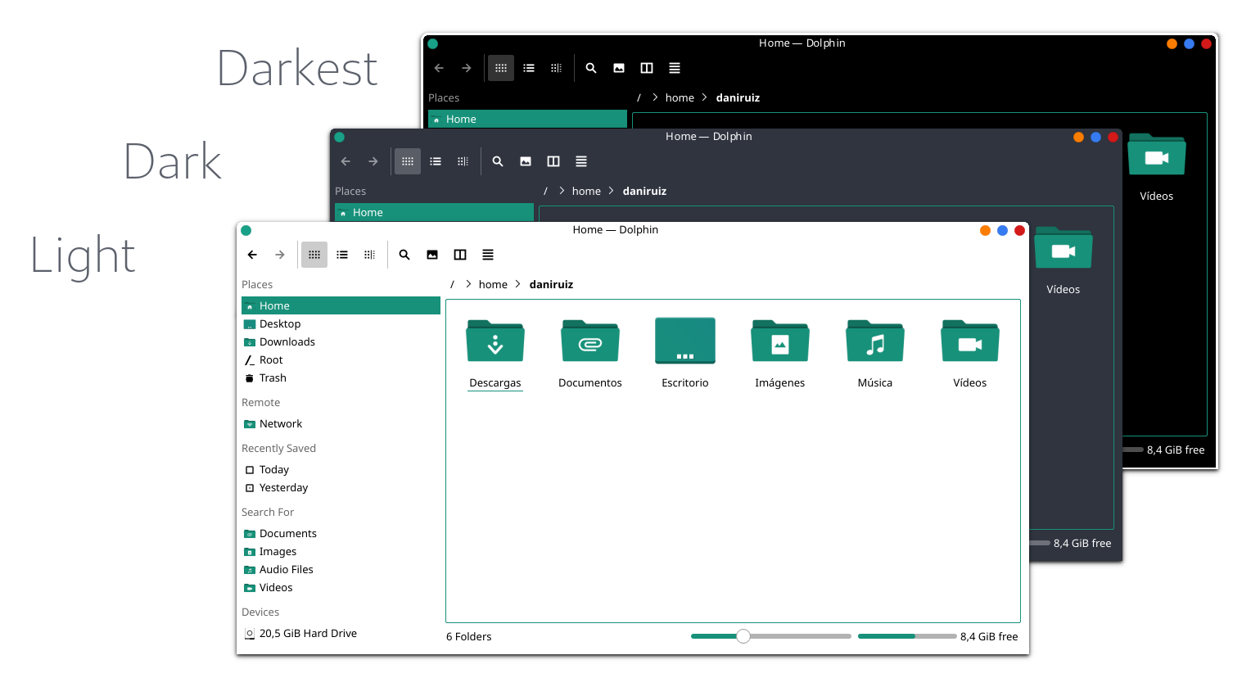The width and height of the screenshot is (1251, 687).
Task: Toggle split view in the Darkest window
Action: [647, 68]
